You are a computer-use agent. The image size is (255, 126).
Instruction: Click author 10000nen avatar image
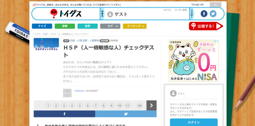click(67, 93)
